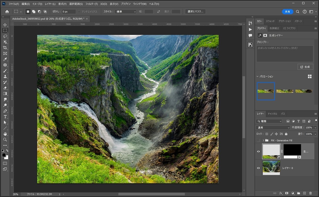Open the ファイル(F) menu
The image size is (319, 197).
click(x=14, y=4)
